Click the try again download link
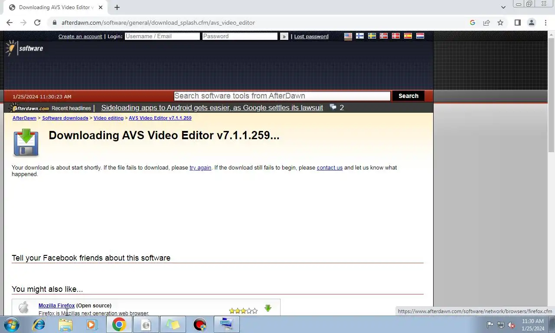555x333 pixels. tap(200, 168)
